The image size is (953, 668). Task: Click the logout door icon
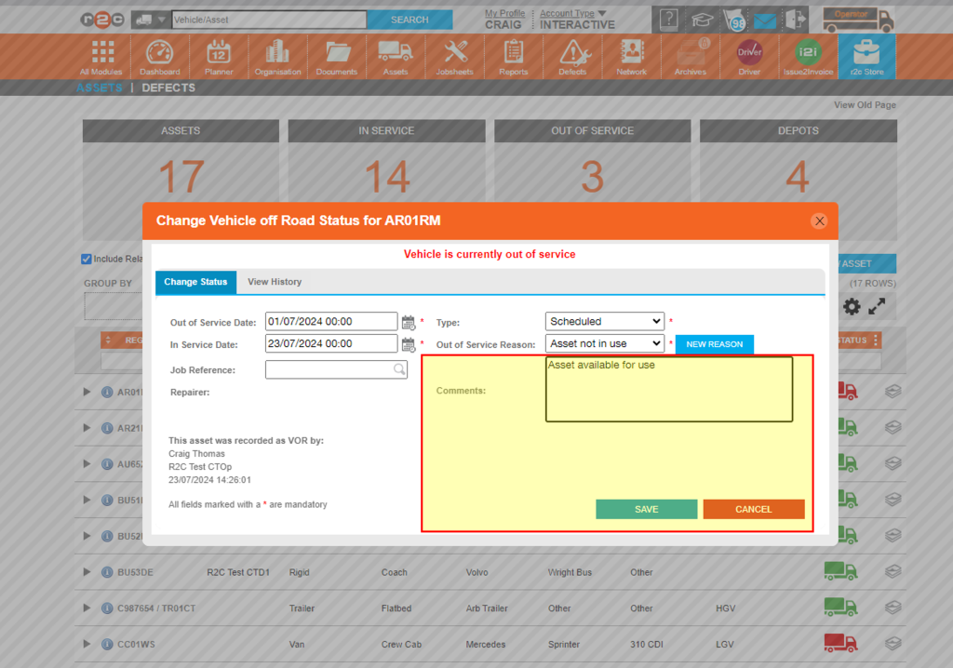pyautogui.click(x=795, y=20)
